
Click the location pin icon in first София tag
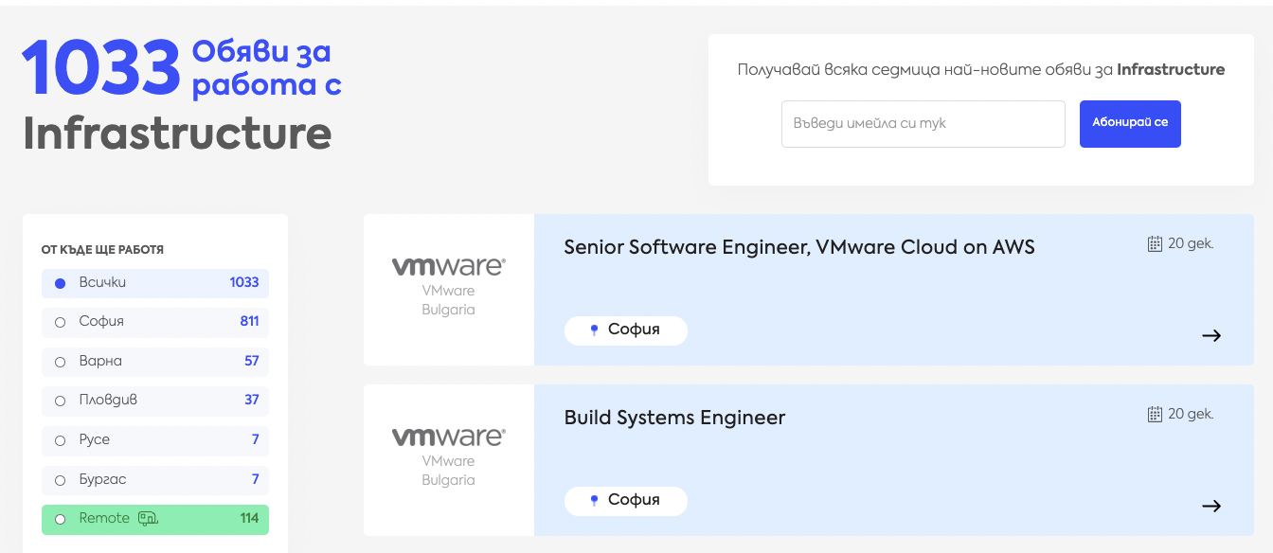[594, 330]
